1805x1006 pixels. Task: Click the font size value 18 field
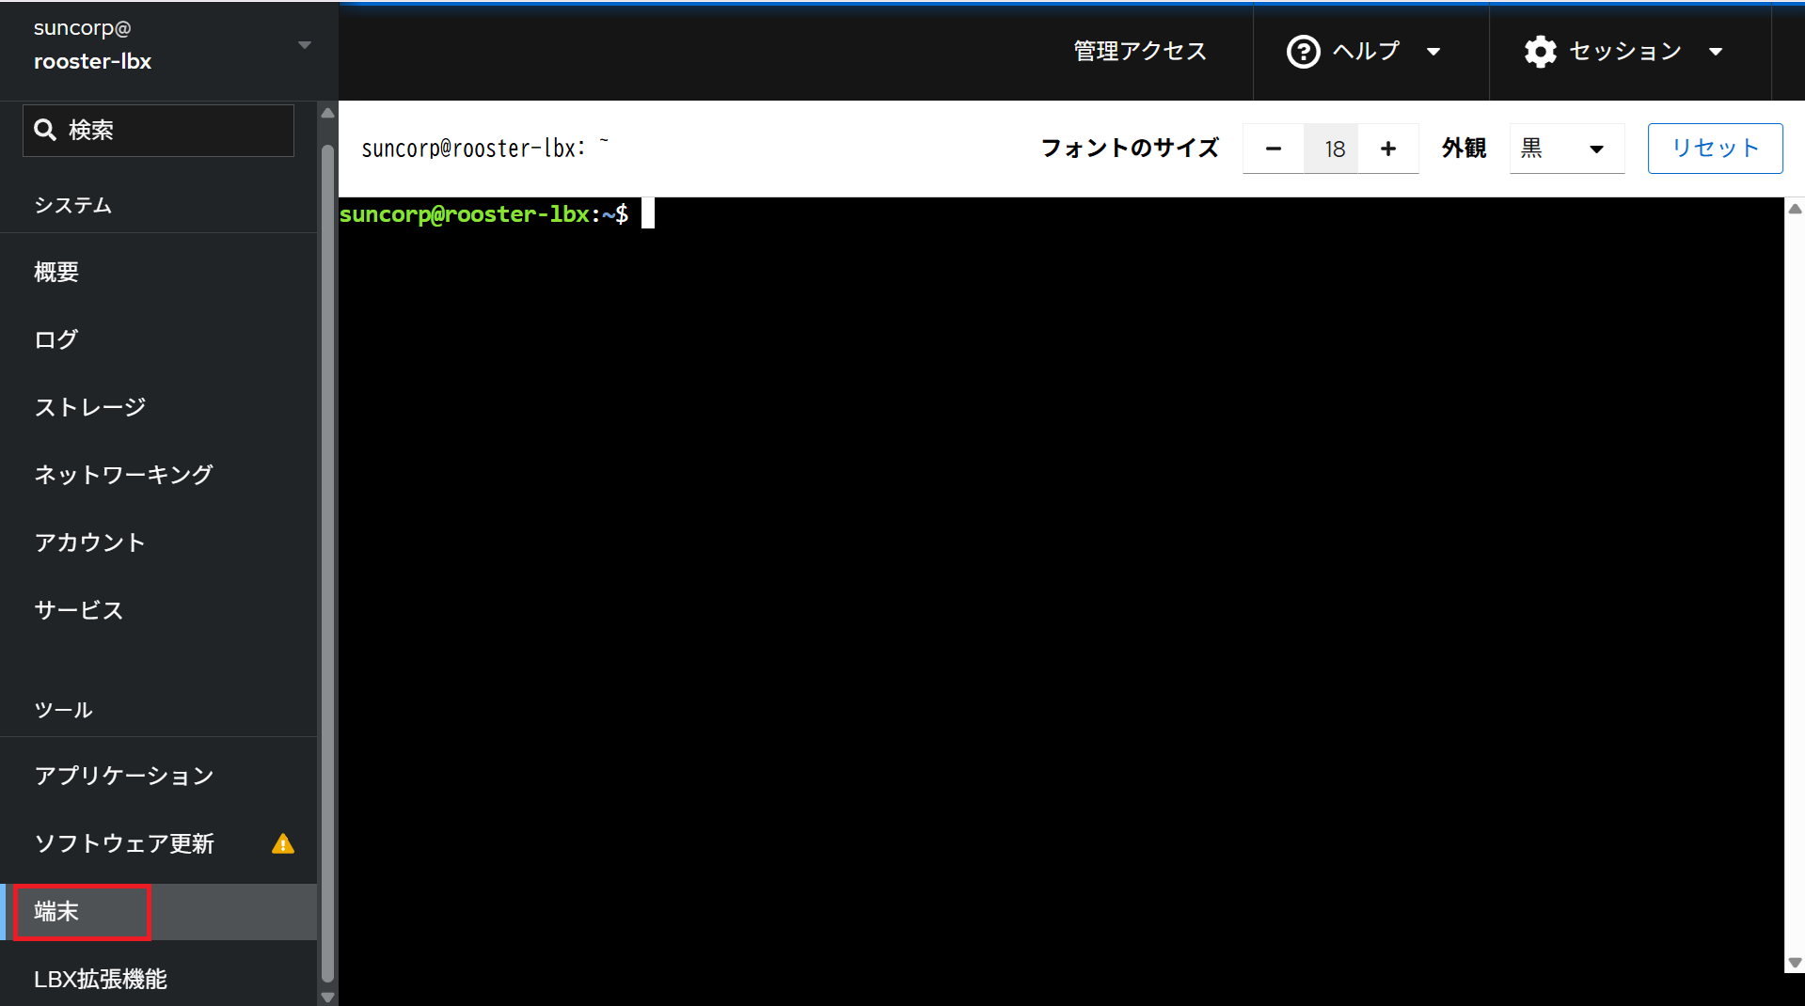pyautogui.click(x=1333, y=149)
